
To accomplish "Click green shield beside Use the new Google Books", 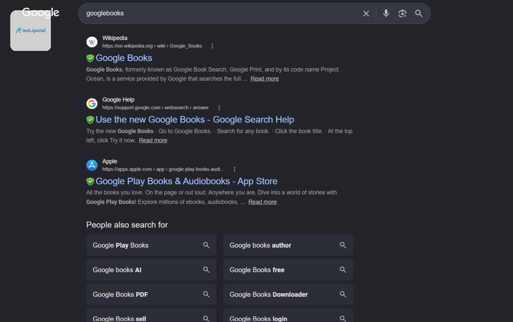I will click(90, 120).
